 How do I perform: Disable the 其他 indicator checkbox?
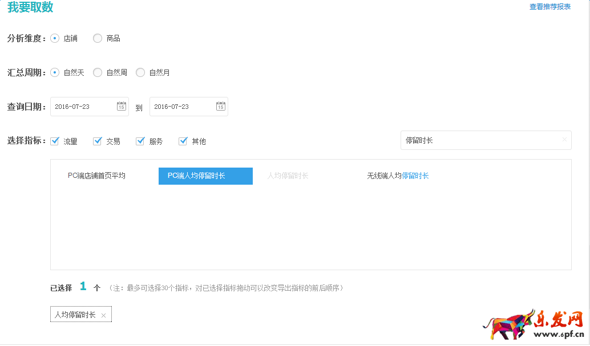point(183,141)
